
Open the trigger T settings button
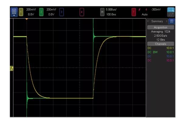[134, 12]
